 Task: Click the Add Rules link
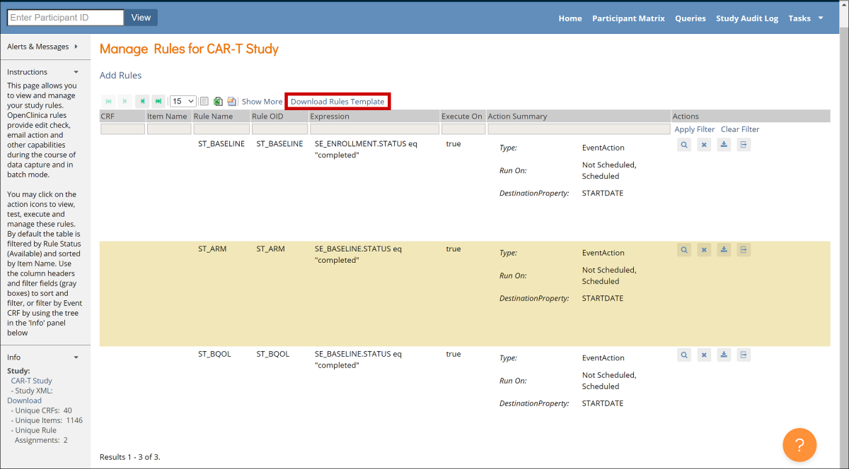[x=120, y=76]
